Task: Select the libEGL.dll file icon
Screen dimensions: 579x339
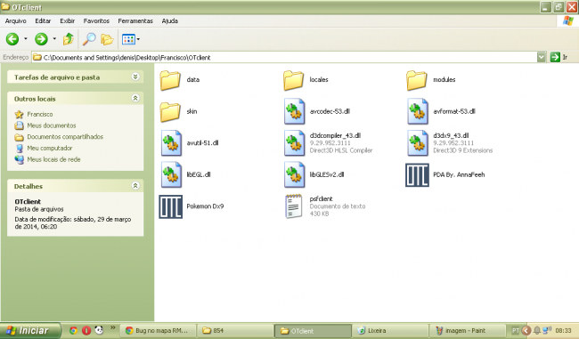Action: point(171,175)
